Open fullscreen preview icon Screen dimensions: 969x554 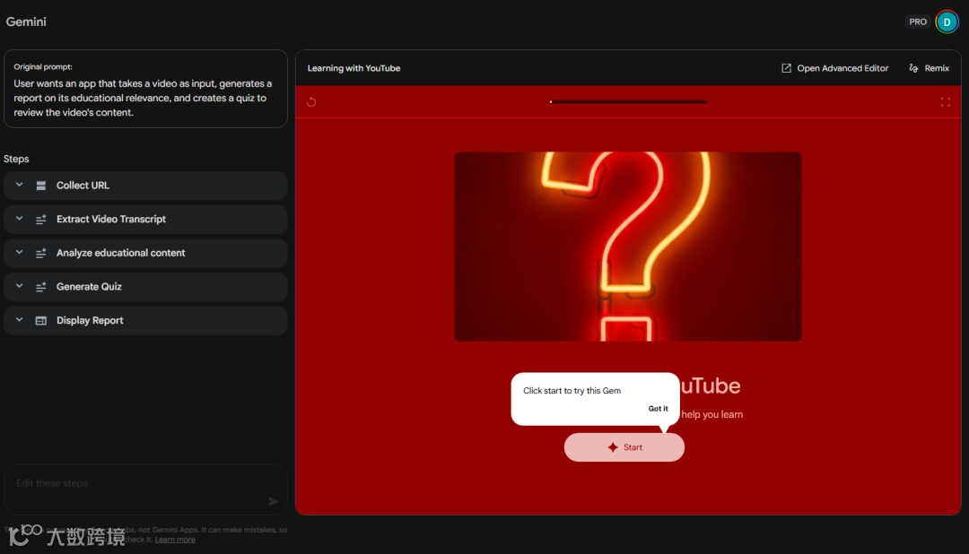pos(945,102)
